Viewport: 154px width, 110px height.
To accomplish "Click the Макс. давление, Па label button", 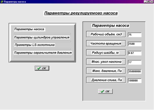I will pyautogui.click(x=106, y=71).
